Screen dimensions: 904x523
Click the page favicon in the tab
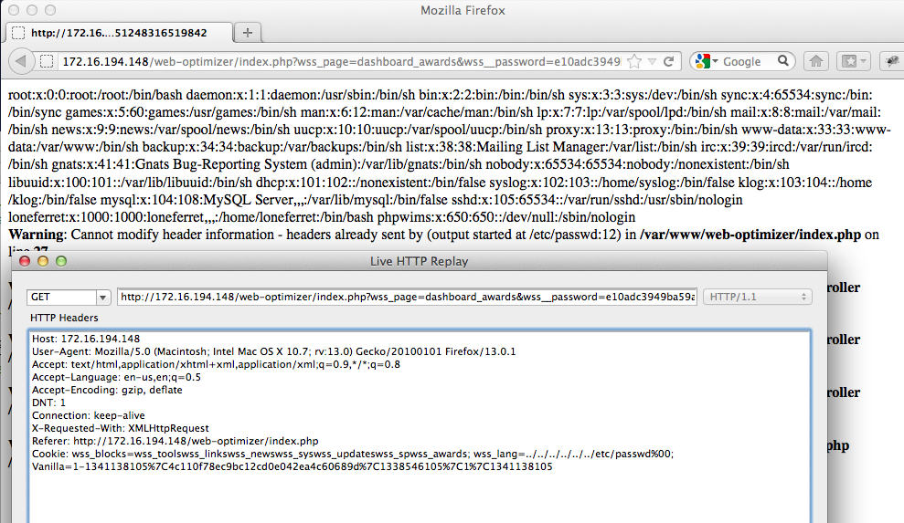pyautogui.click(x=18, y=33)
